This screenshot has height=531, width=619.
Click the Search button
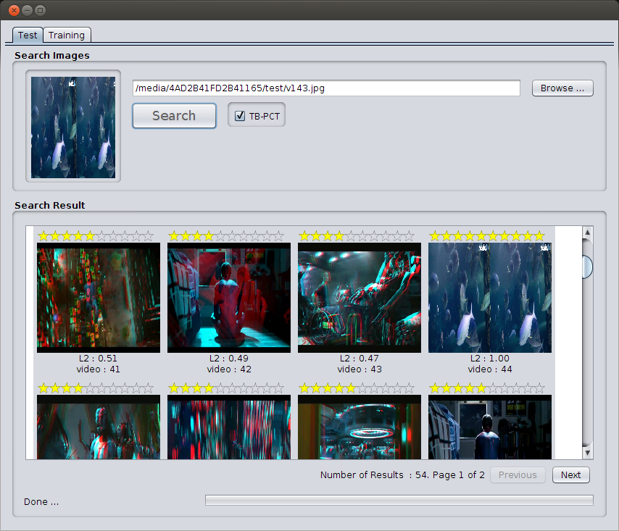tap(174, 115)
